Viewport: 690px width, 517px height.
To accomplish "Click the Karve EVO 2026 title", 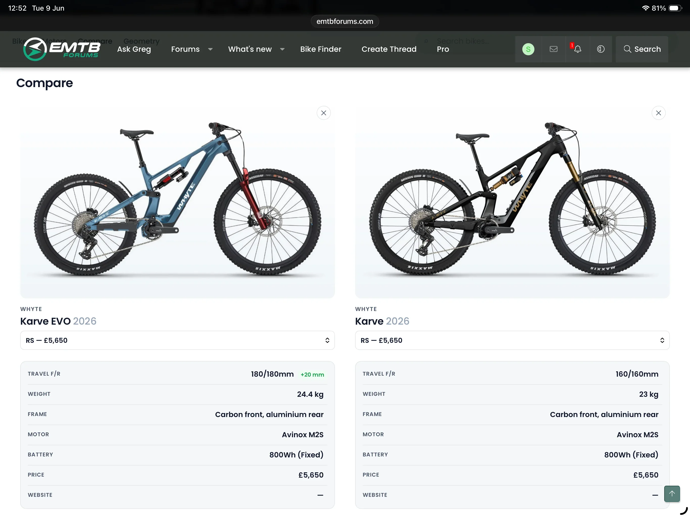I will pyautogui.click(x=58, y=321).
